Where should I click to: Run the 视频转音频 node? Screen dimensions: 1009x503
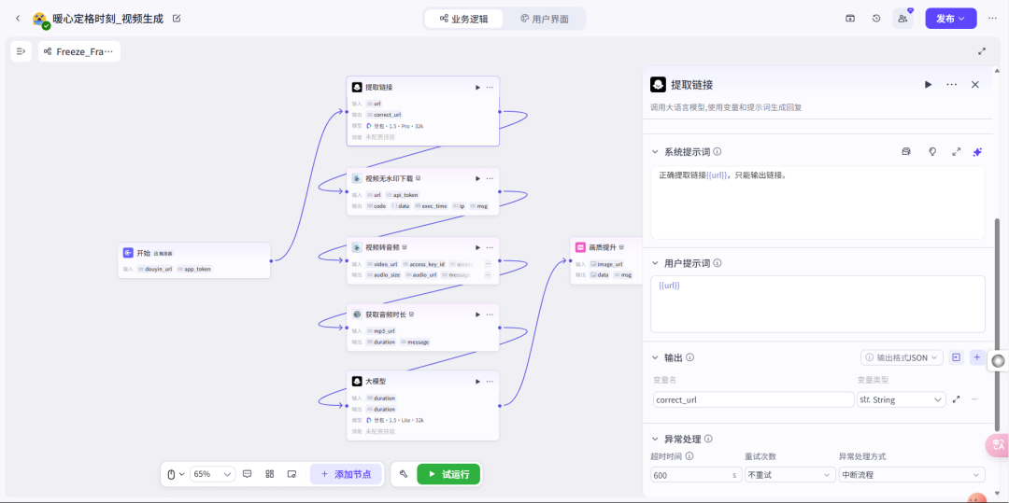click(x=477, y=247)
